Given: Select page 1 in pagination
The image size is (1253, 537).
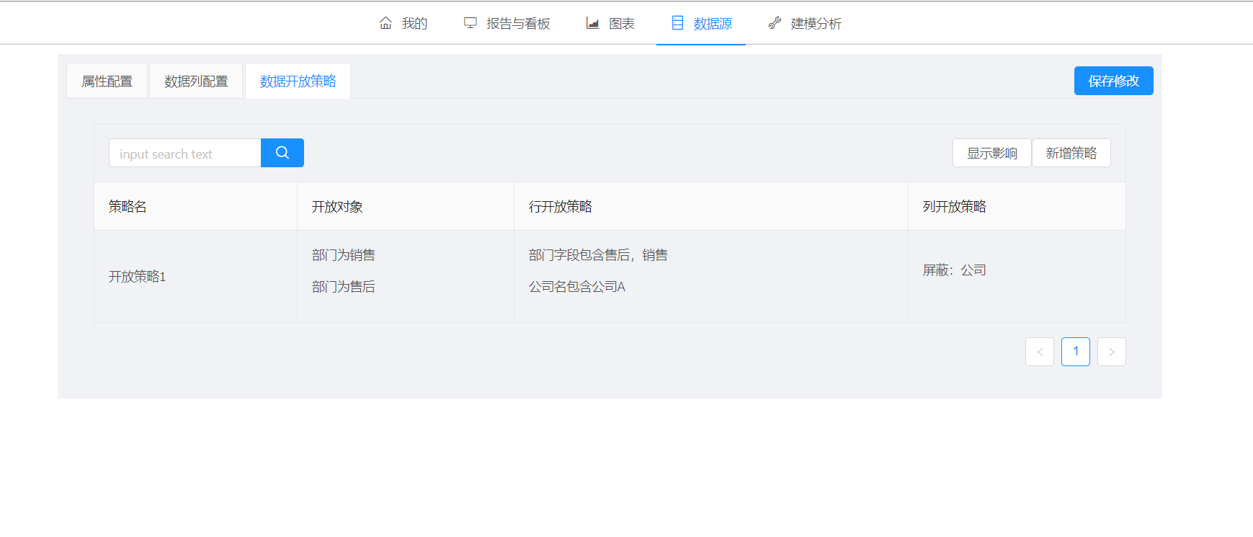Looking at the screenshot, I should (1075, 352).
